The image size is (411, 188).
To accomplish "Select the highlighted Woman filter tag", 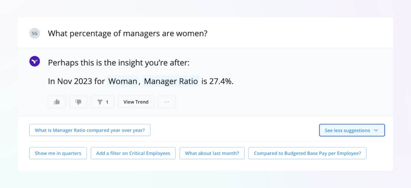I will tap(123, 81).
